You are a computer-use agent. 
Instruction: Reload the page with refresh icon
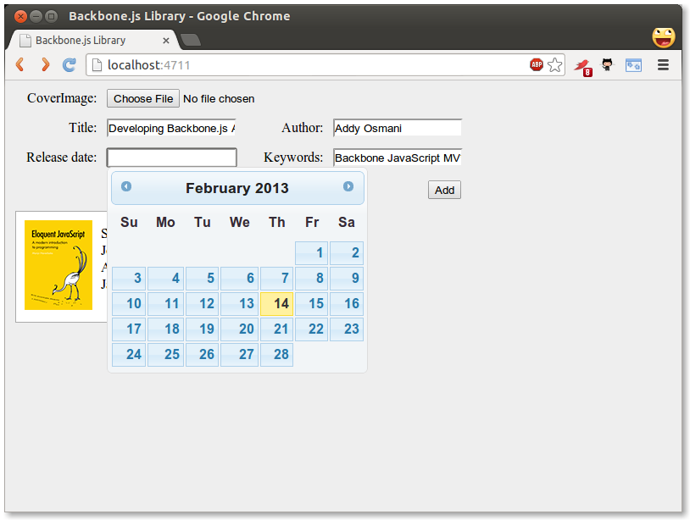coord(70,64)
